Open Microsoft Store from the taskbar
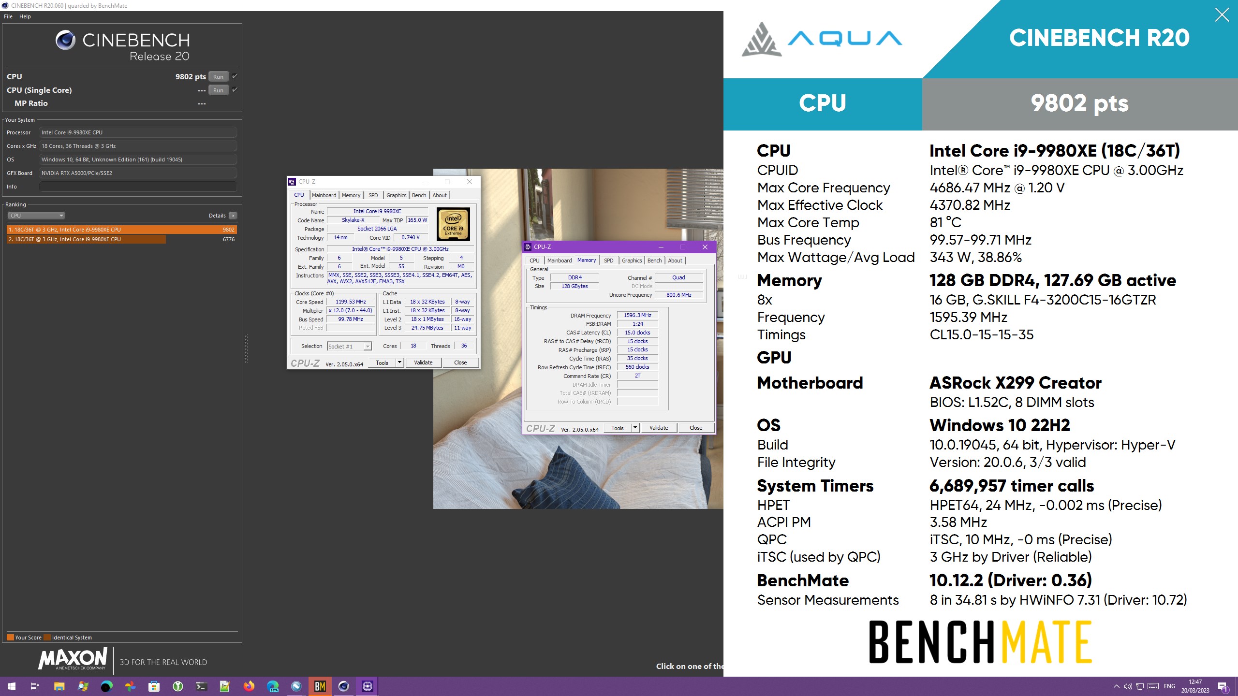This screenshot has width=1238, height=696. click(x=154, y=686)
